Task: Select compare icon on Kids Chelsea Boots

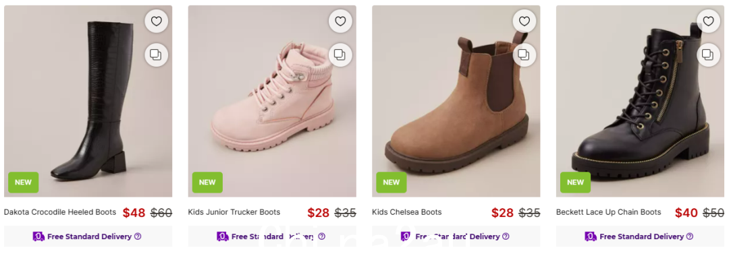Action: coord(524,55)
